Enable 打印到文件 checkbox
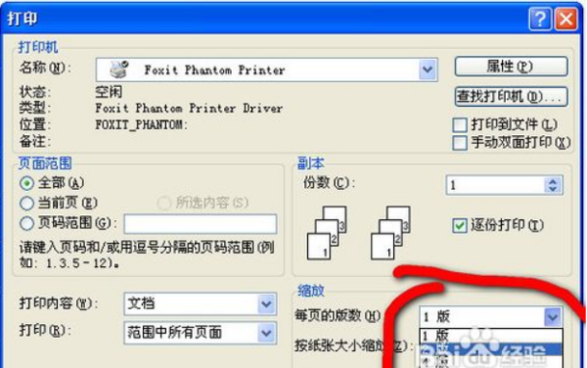The height and width of the screenshot is (368, 587). [460, 125]
